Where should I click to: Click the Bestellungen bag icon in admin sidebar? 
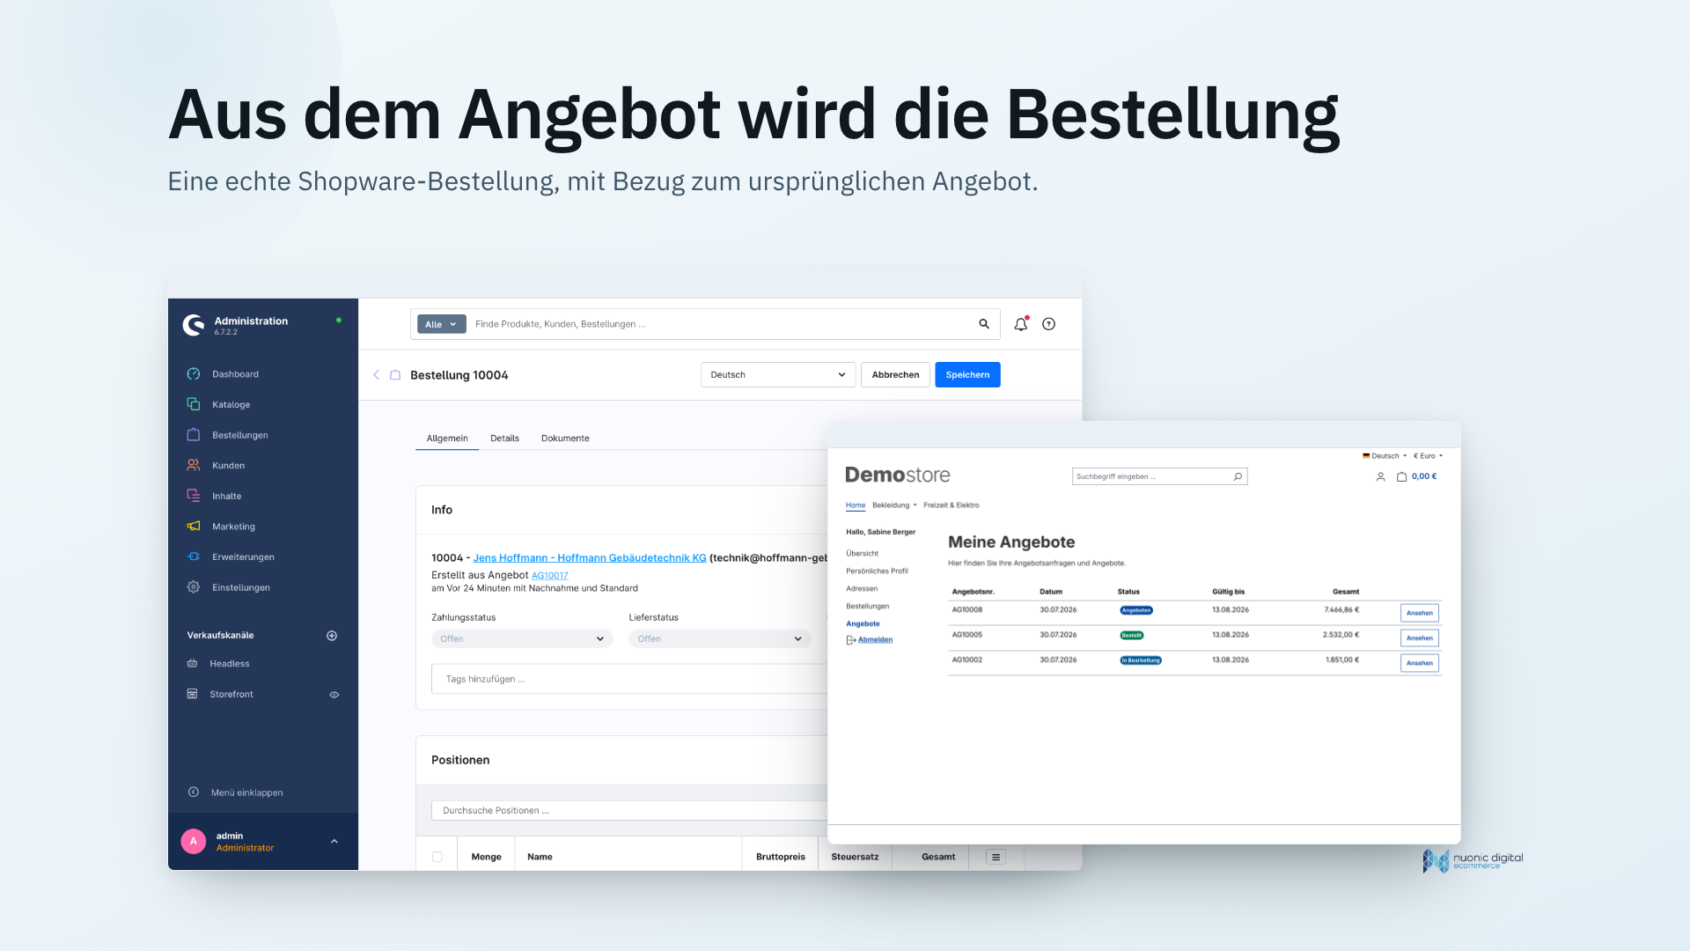(194, 435)
